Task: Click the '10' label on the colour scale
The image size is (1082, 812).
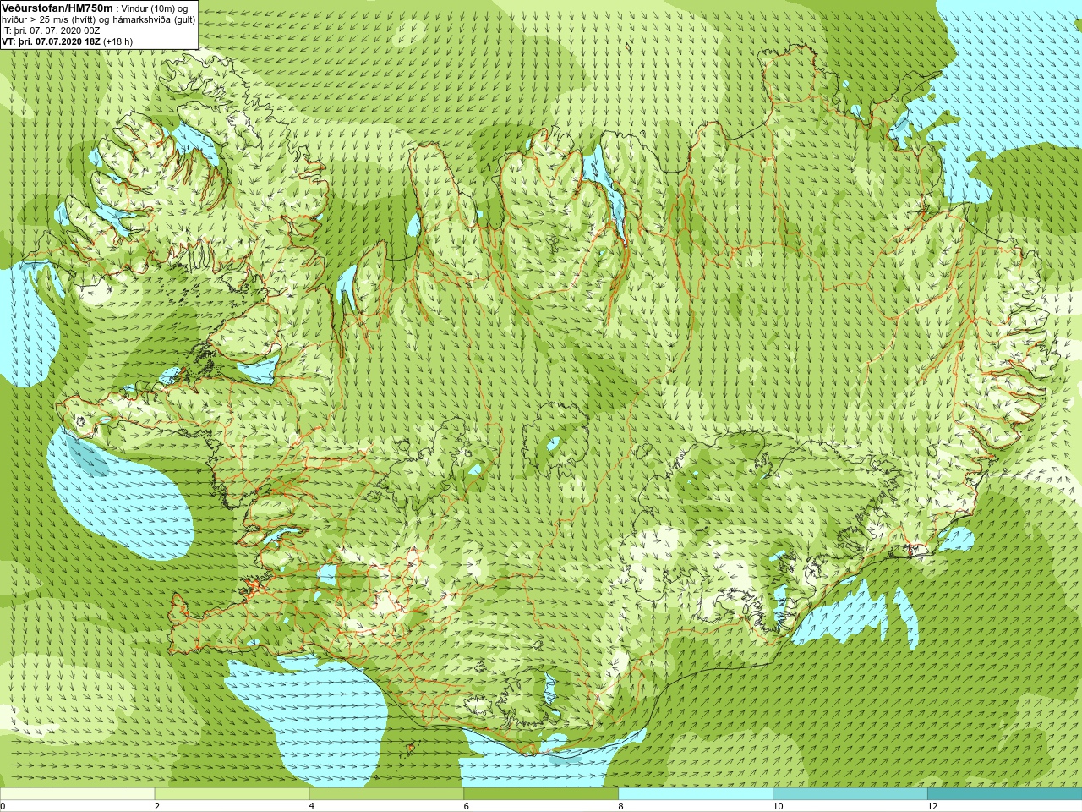Action: (x=777, y=806)
